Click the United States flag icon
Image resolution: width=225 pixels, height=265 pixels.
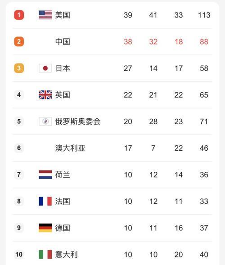coord(45,15)
